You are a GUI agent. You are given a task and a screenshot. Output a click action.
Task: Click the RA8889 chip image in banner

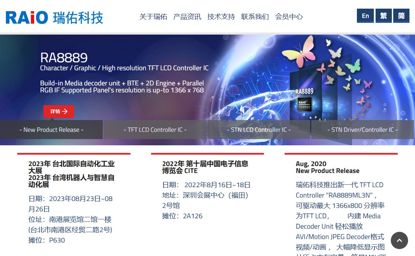click(305, 104)
